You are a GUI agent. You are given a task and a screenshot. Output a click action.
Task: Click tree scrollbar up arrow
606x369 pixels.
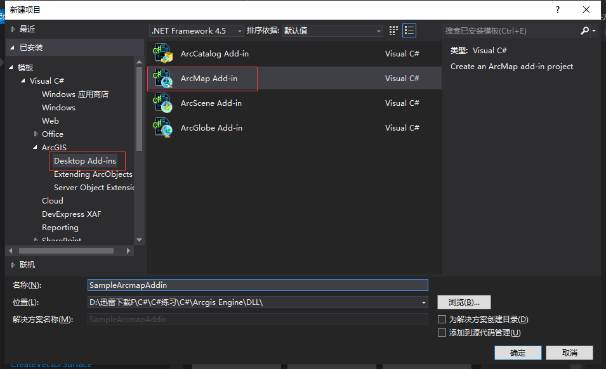point(139,61)
